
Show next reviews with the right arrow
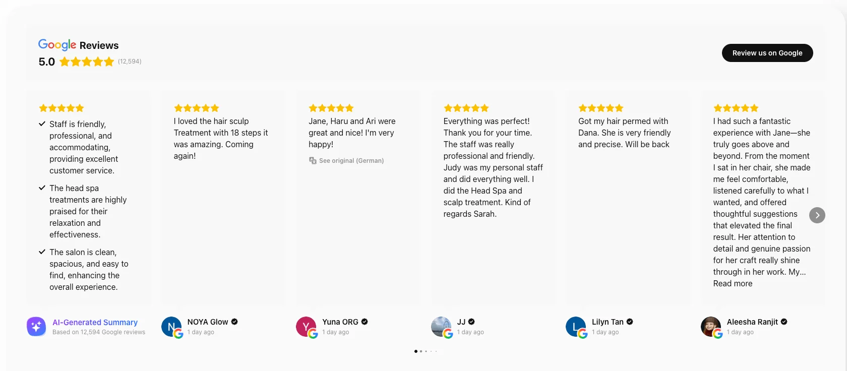point(817,215)
